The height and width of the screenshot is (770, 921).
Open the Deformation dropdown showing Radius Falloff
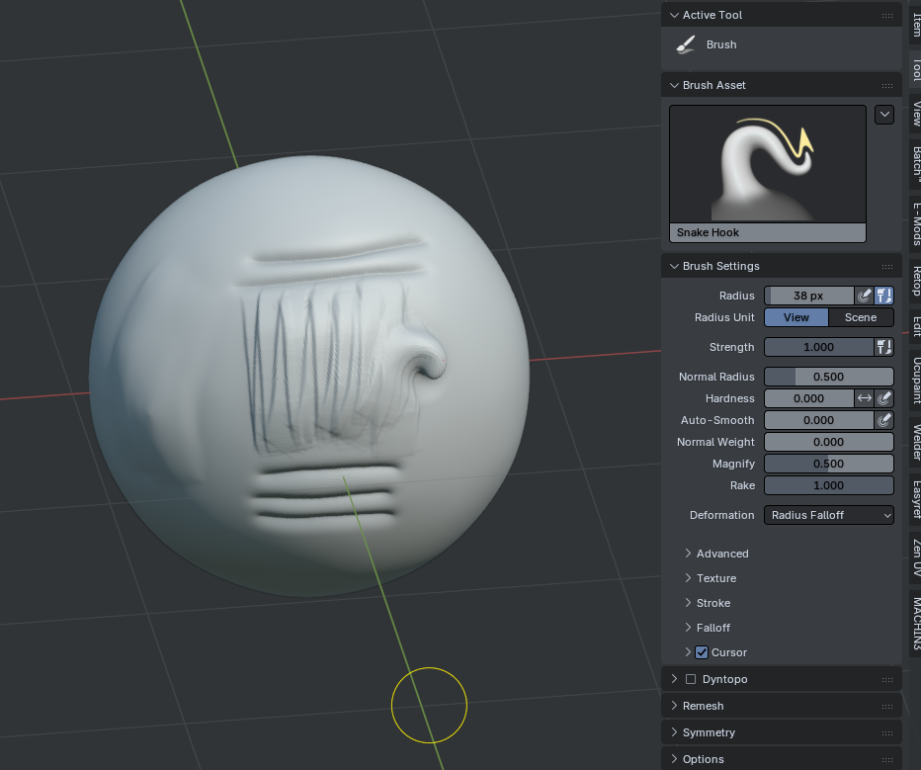pyautogui.click(x=829, y=515)
